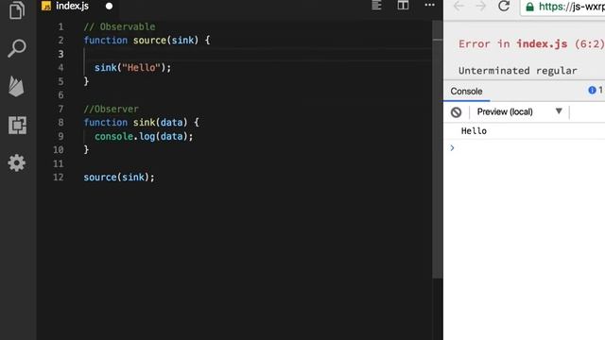This screenshot has height=340, width=605.
Task: Click the '//Observer' comment on line 7
Action: [112, 110]
